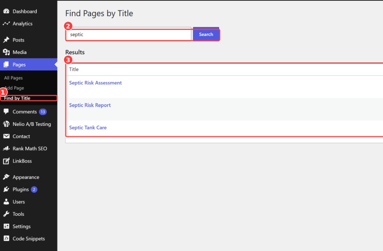This screenshot has height=251, width=383.
Task: Click the Find Pages by Title heading
Action: click(x=99, y=13)
